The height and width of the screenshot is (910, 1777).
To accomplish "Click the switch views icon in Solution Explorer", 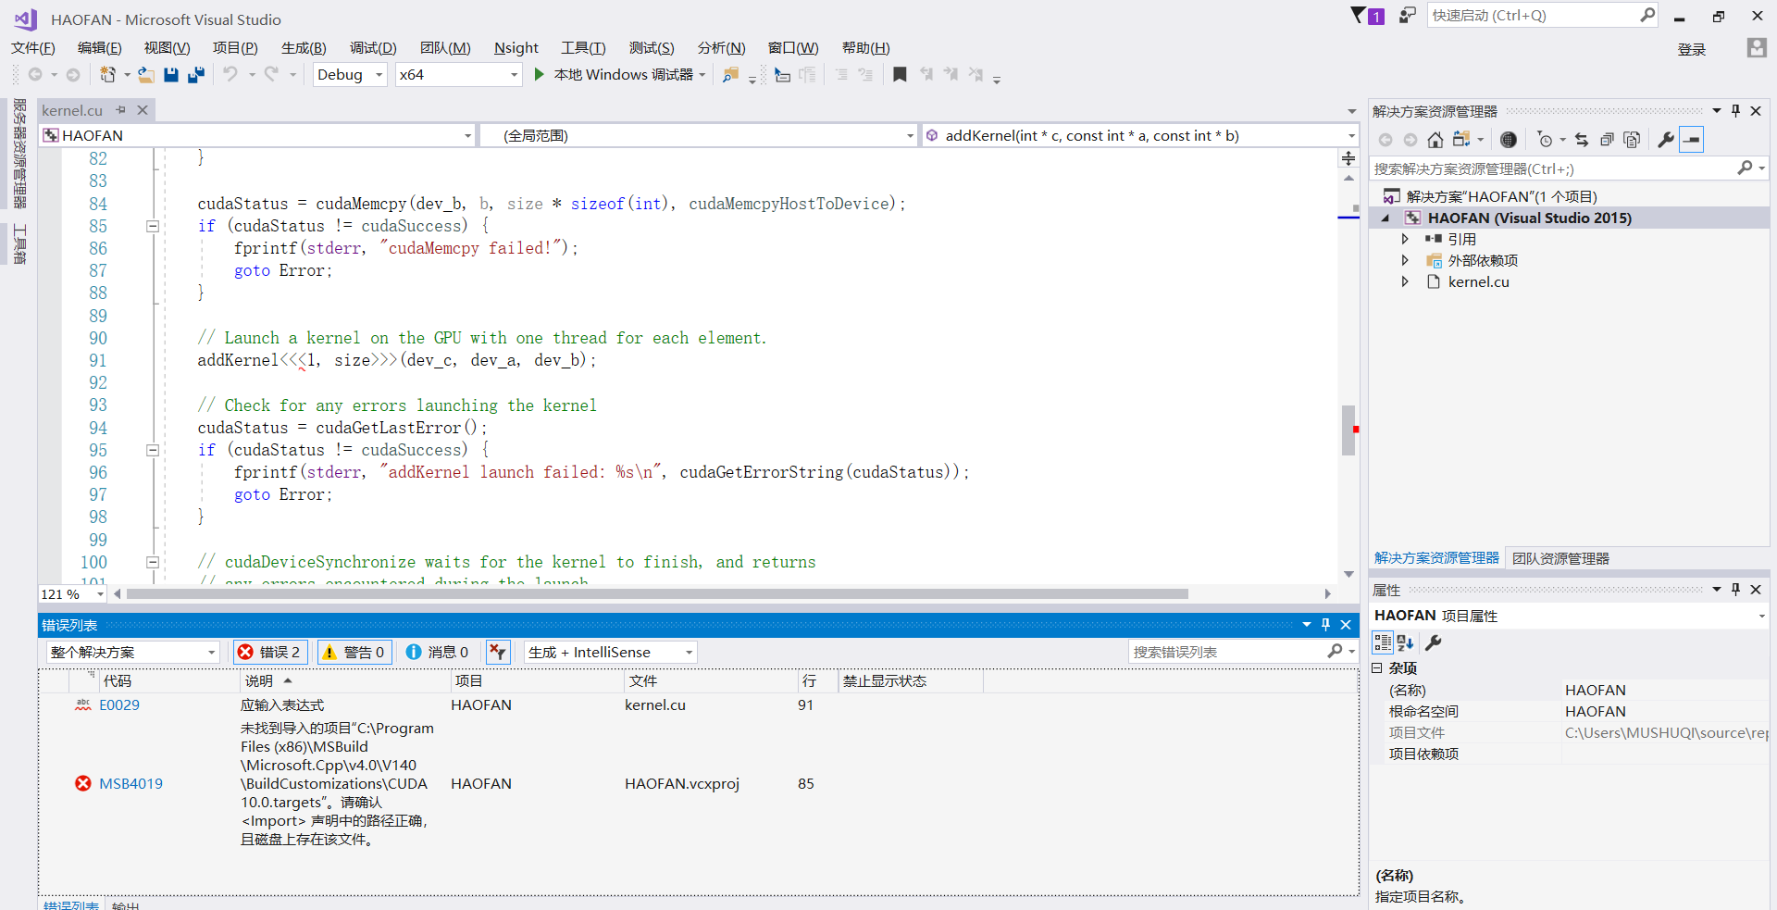I will [x=1461, y=140].
